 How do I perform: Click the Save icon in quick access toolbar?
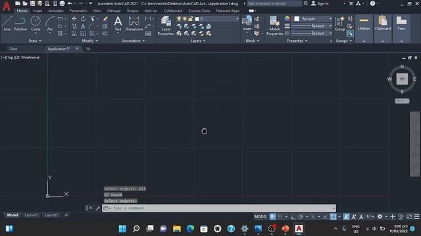[x=32, y=3]
